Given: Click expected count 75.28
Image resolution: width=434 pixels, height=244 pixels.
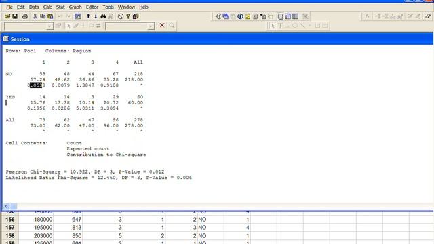Looking at the screenshot, I should pos(111,80).
